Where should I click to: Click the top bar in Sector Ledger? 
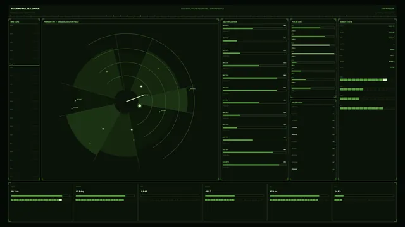click(254, 28)
